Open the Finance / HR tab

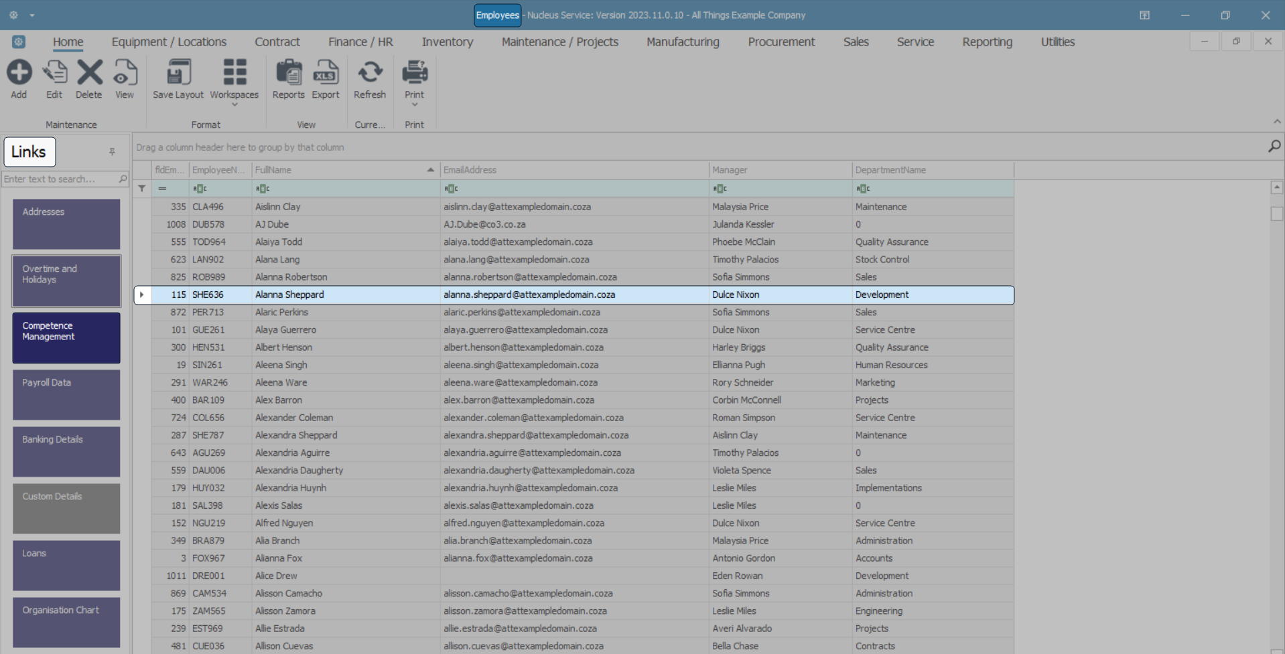pos(360,42)
